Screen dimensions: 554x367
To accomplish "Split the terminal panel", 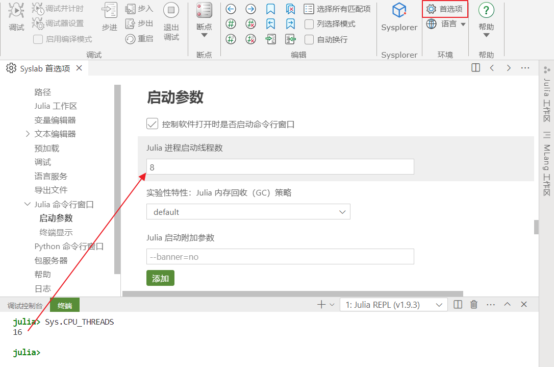I will coord(458,305).
